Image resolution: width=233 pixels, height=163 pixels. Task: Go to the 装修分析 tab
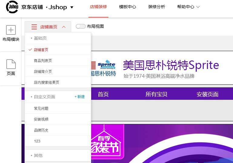pos(156,7)
